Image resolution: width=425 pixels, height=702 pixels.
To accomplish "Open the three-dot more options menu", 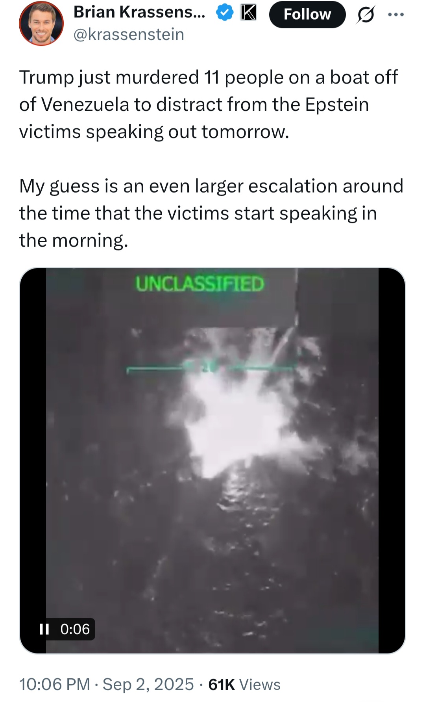I will click(x=395, y=15).
